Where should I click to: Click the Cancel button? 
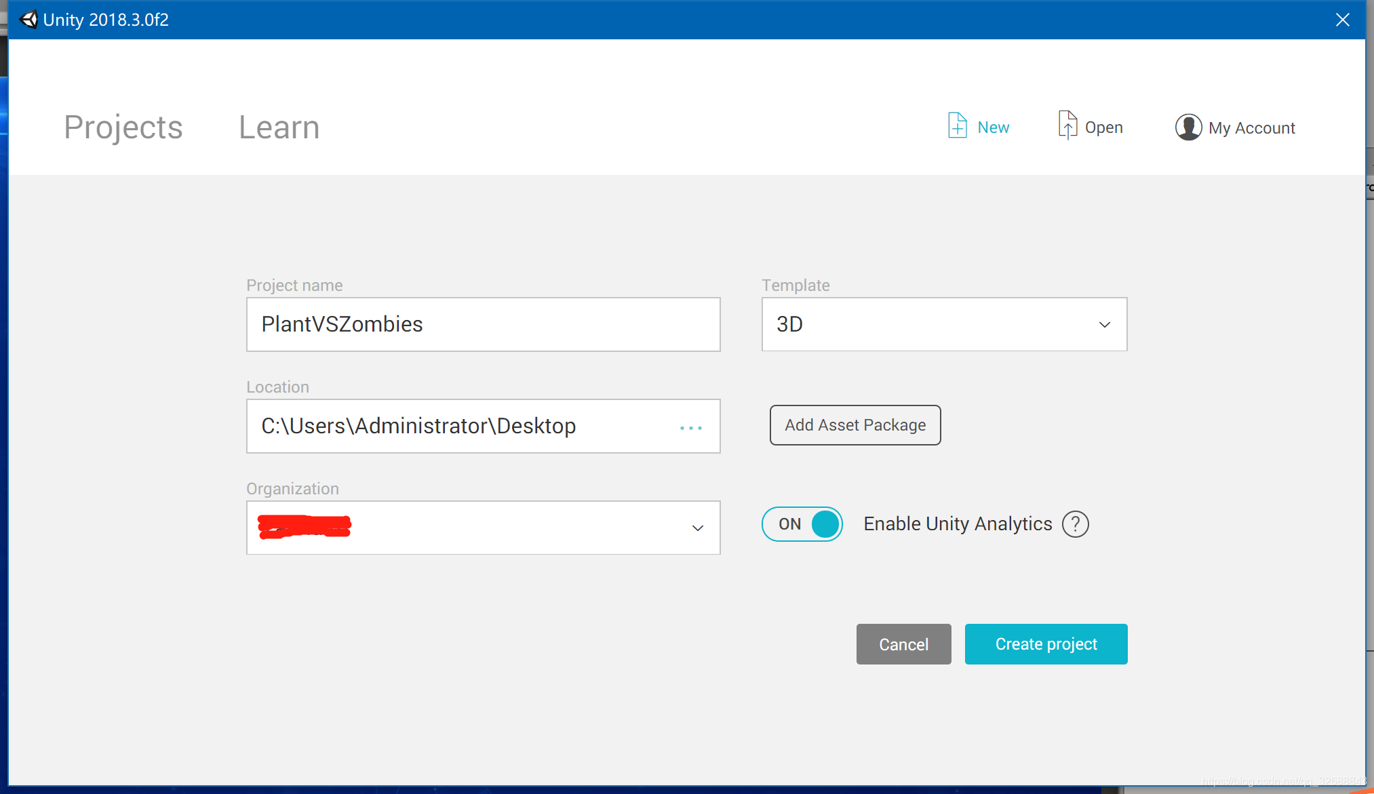click(904, 643)
